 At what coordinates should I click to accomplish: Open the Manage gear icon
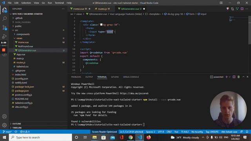[4, 125]
